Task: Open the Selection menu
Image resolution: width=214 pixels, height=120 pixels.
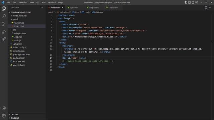Action: tap(23, 2)
